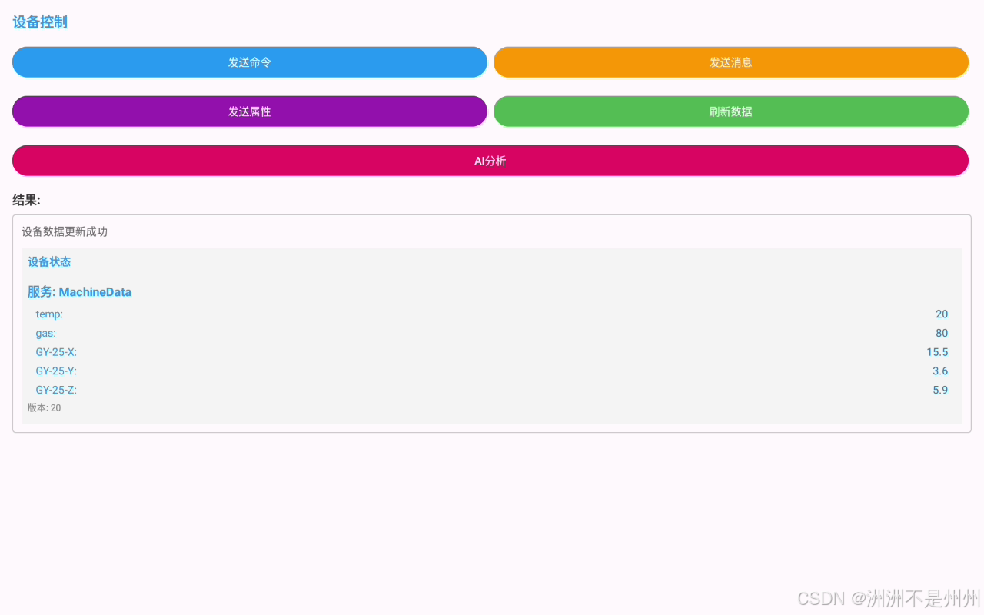The image size is (984, 615).
Task: Click the temp value 20
Action: tap(942, 314)
